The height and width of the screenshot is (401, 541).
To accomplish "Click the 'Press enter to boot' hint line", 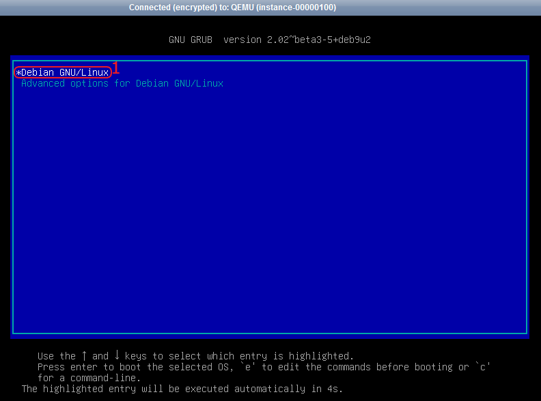I will click(264, 367).
